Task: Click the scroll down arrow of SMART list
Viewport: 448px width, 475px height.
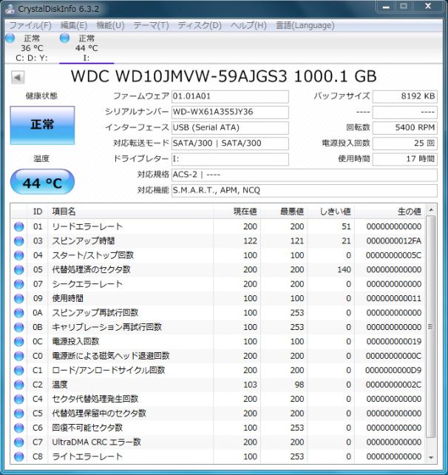Action: click(x=431, y=458)
